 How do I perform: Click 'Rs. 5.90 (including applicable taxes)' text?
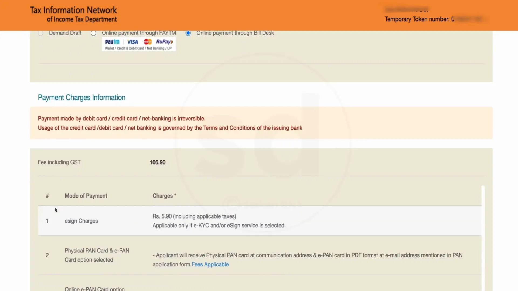(x=194, y=216)
